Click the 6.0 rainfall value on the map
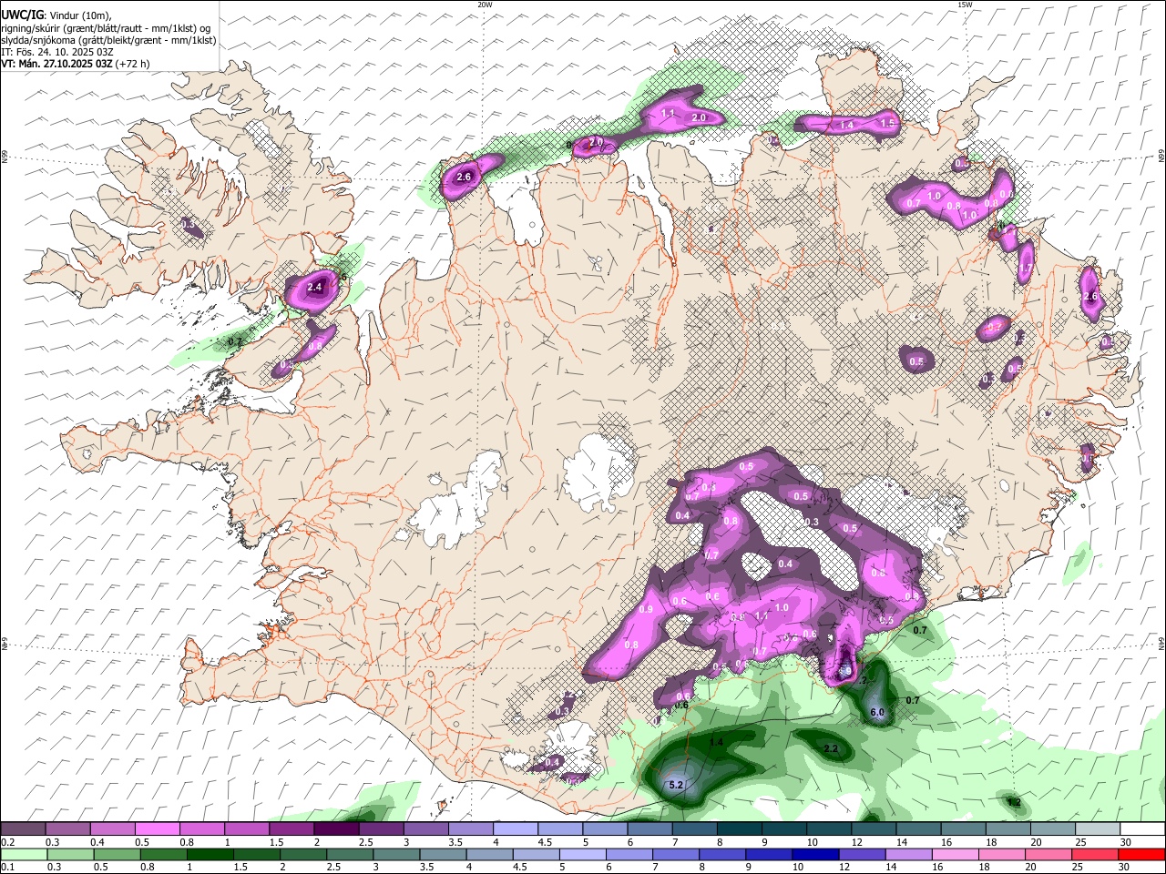Image resolution: width=1166 pixels, height=874 pixels. point(877,712)
